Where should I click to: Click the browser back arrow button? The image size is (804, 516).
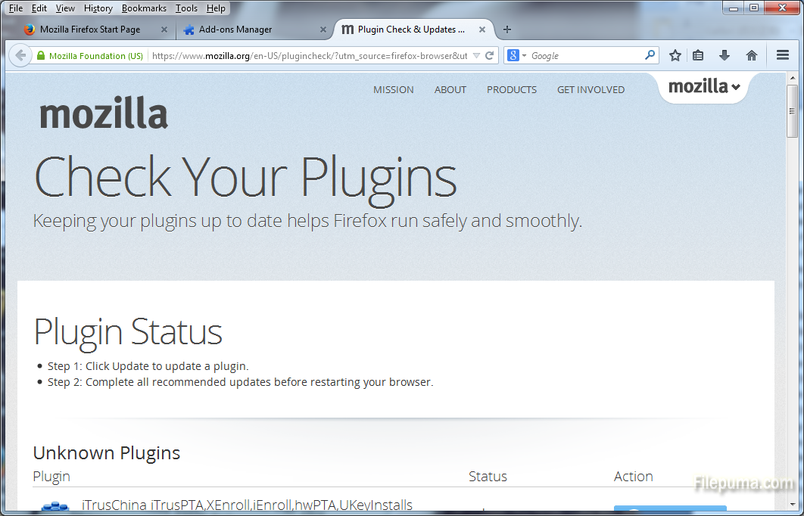(x=20, y=55)
